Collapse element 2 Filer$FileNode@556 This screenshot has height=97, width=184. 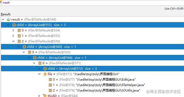tap(13, 41)
